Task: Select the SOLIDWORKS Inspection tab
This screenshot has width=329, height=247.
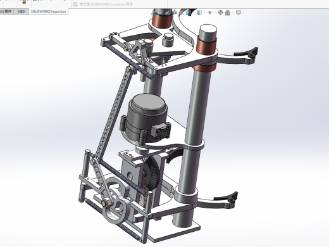Action: pyautogui.click(x=48, y=11)
